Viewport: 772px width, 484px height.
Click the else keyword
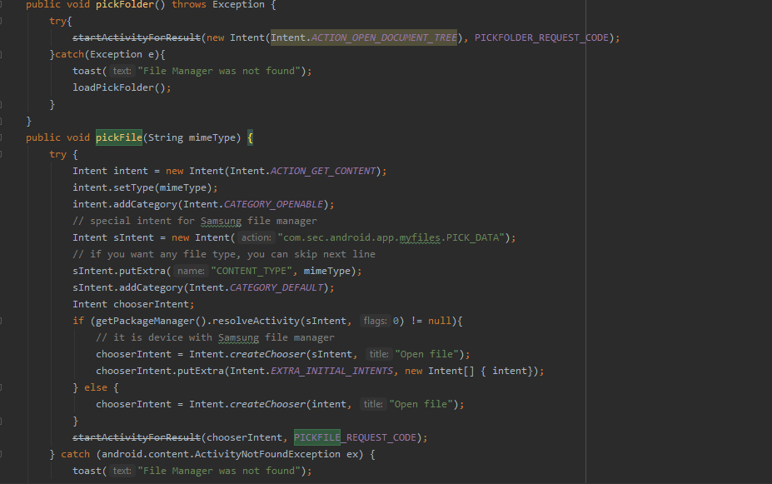point(96,387)
